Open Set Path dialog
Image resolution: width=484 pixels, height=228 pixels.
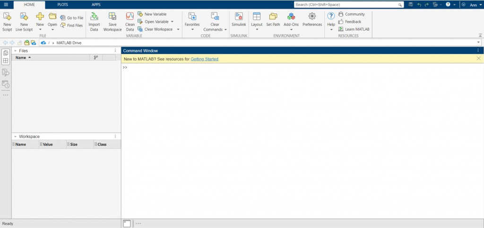click(273, 20)
